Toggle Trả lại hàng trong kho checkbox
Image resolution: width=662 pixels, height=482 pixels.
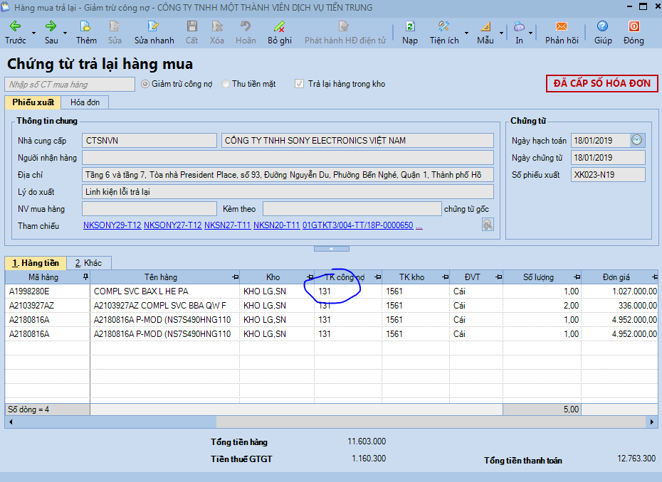(x=300, y=84)
